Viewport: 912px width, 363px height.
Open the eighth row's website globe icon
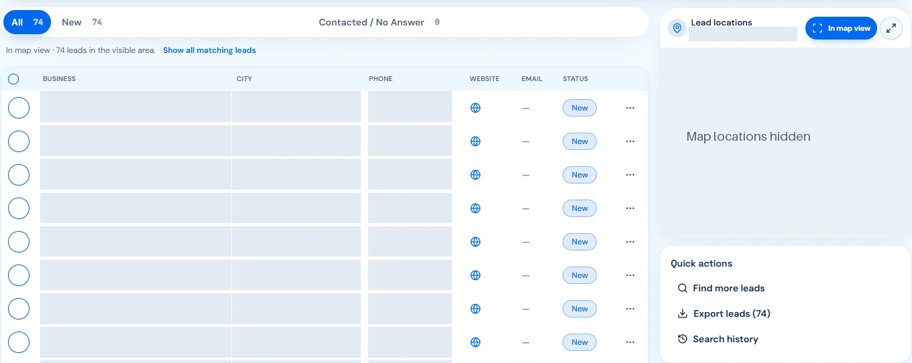point(475,342)
